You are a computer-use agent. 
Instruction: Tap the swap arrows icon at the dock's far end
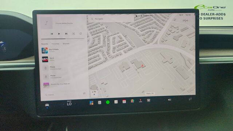[190, 99]
